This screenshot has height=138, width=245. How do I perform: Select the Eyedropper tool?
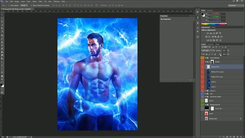click(2, 32)
